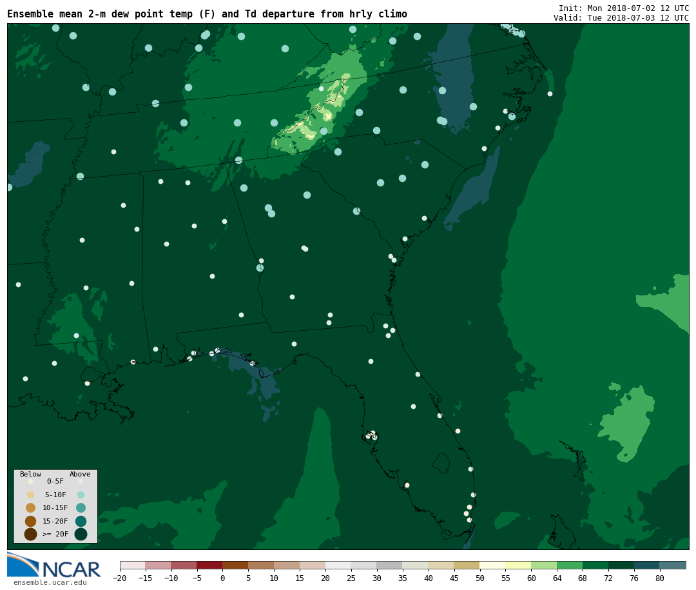Click the colorbar tick label '50'
Screen dimensions: 696x590
point(479,578)
